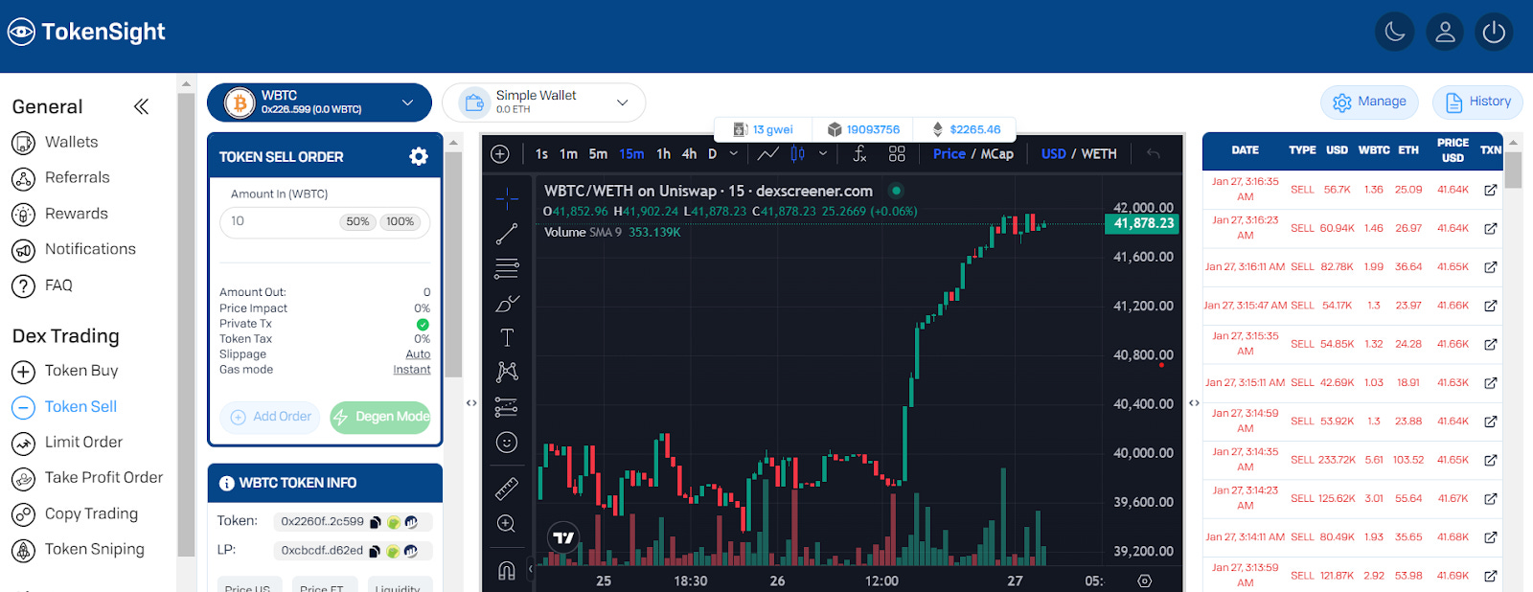Click the Degen Mode button
1533x592 pixels.
tap(380, 417)
